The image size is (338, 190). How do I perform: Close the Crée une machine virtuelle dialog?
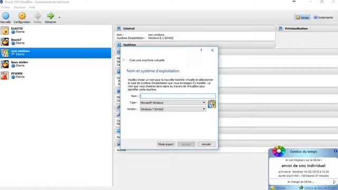point(212,50)
